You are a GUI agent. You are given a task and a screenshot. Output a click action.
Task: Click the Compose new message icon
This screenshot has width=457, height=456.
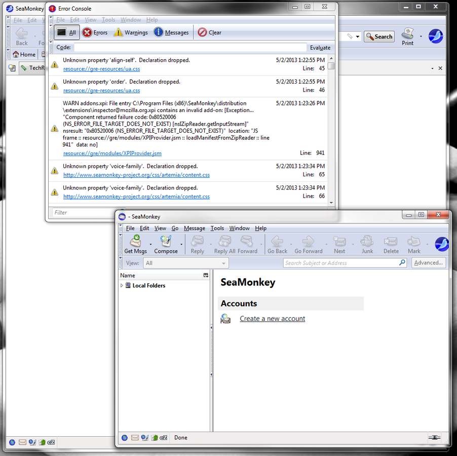click(166, 241)
